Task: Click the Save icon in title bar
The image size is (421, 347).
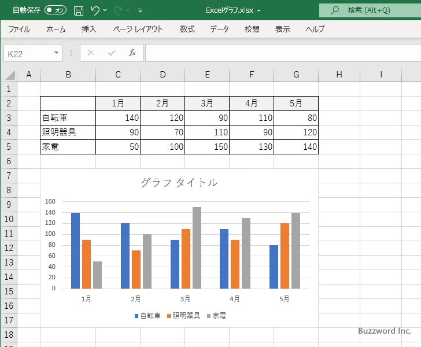Action: [x=79, y=10]
